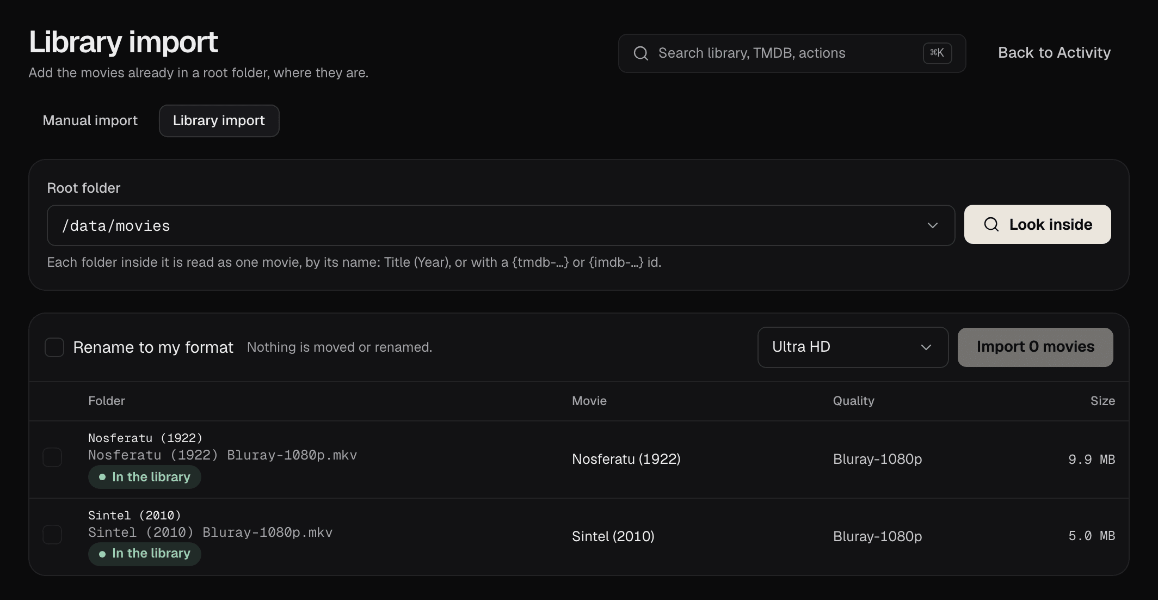This screenshot has height=600, width=1158.
Task: Select the Sintel (2010) row checkbox
Action: click(x=52, y=535)
